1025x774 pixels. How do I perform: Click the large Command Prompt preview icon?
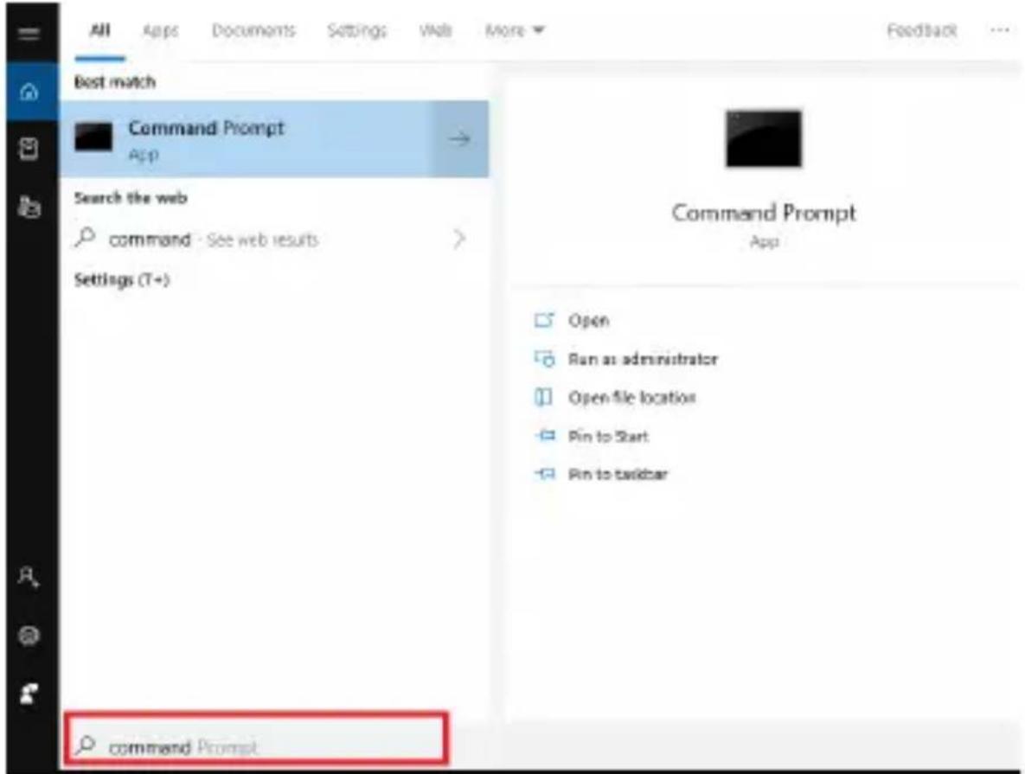coord(764,138)
